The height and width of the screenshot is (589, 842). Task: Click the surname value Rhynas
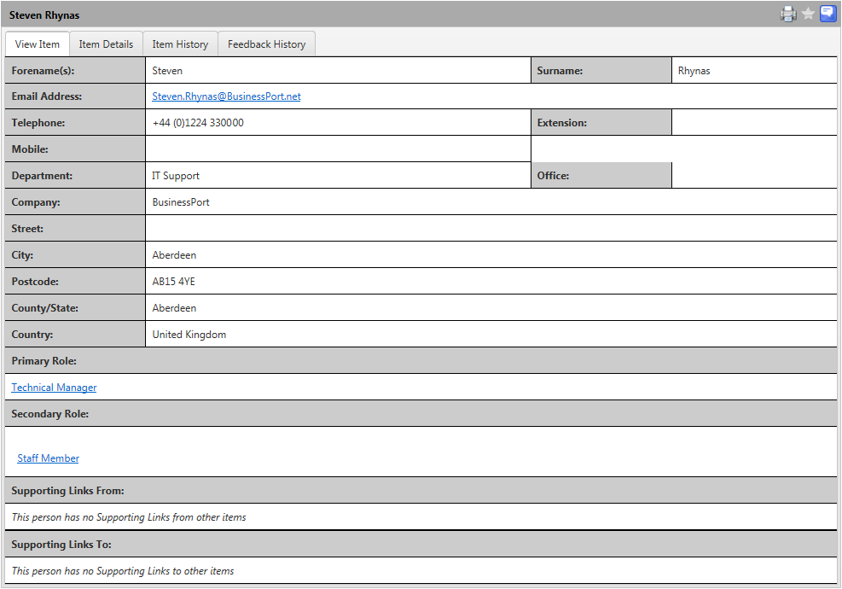tap(694, 71)
